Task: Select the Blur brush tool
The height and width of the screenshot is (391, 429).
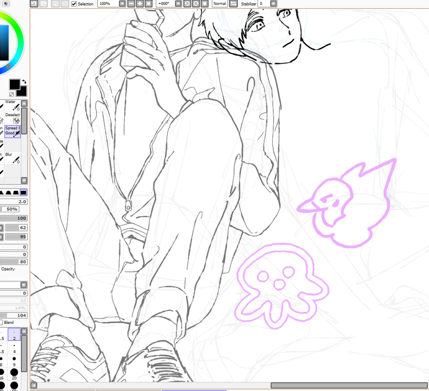Action: tap(13, 158)
